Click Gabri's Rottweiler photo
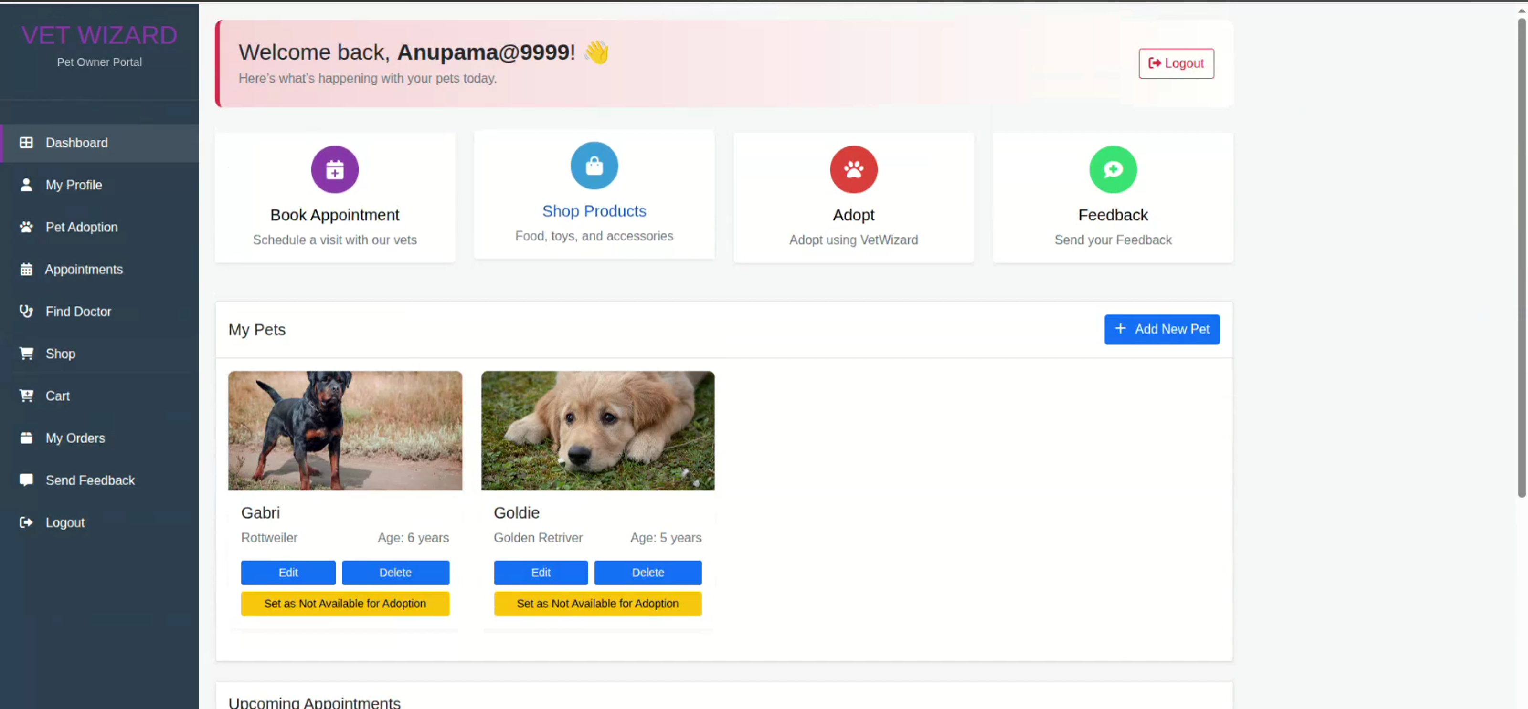This screenshot has width=1528, height=709. [345, 430]
